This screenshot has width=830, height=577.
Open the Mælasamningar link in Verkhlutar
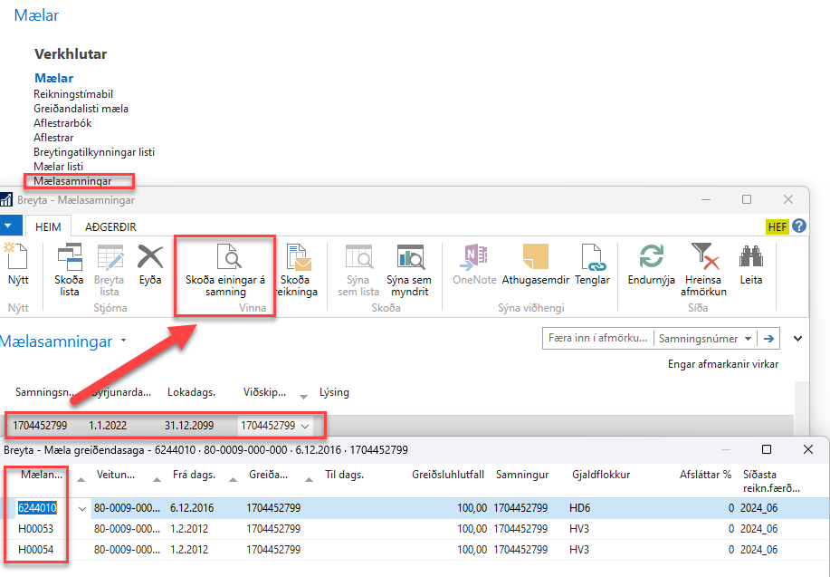coord(72,181)
